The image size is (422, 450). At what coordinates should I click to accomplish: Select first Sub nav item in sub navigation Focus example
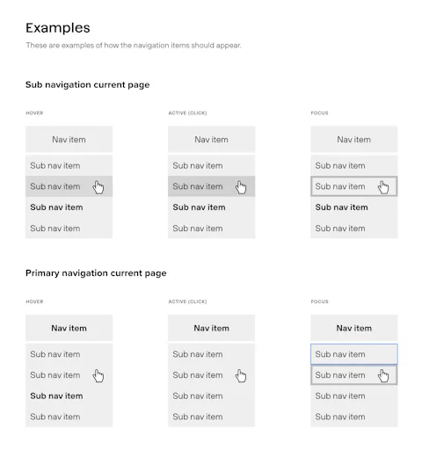point(354,165)
